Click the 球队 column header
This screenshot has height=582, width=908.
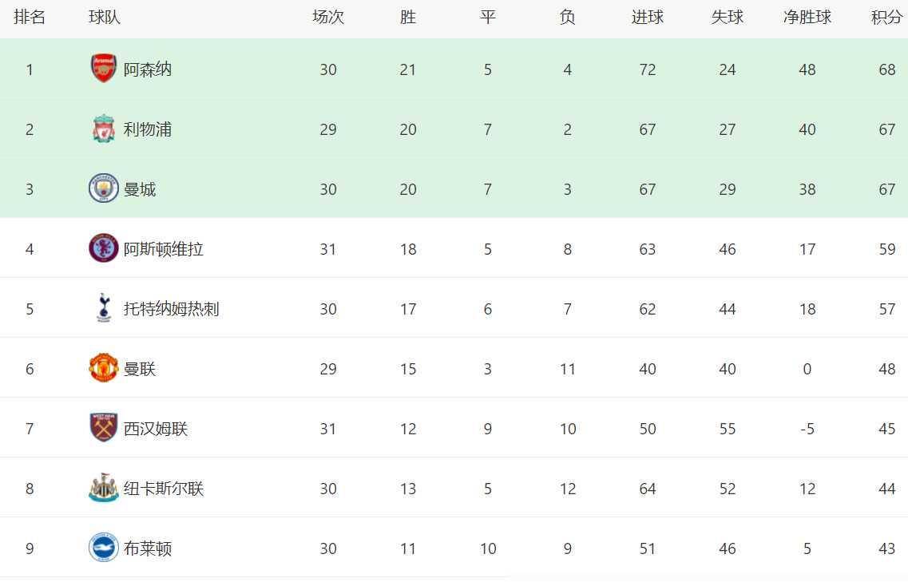point(105,18)
